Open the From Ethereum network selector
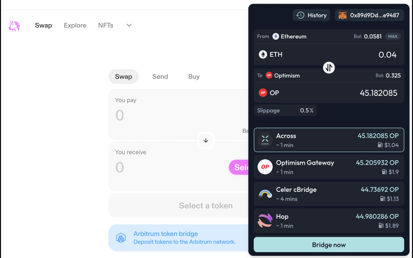The image size is (413, 258). (289, 36)
